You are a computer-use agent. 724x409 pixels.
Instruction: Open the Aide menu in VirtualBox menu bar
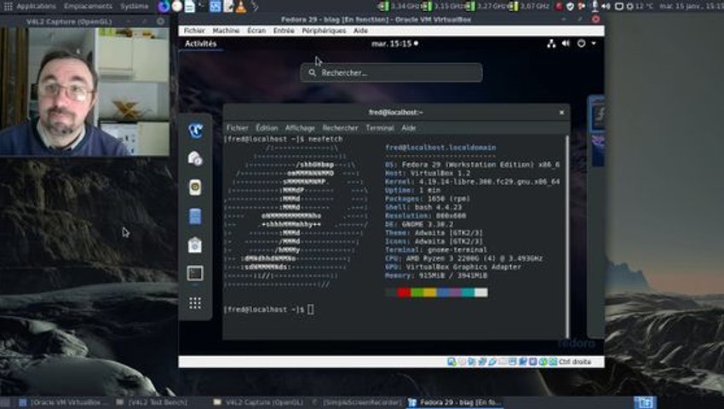pos(360,31)
